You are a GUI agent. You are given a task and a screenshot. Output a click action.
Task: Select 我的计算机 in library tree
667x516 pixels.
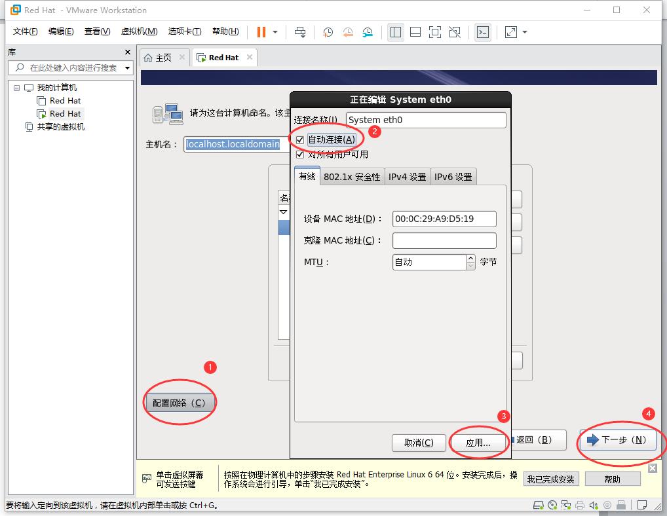coord(56,88)
